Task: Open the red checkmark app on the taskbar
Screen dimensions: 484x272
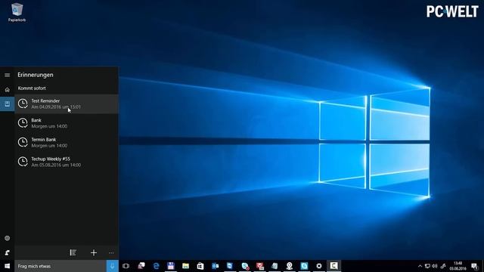Action: click(260, 266)
